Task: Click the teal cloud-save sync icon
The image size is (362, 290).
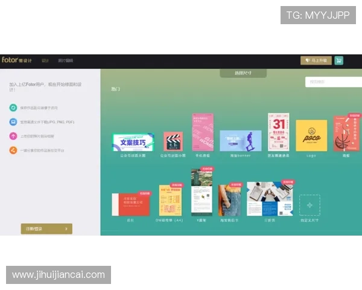Action: [13, 108]
